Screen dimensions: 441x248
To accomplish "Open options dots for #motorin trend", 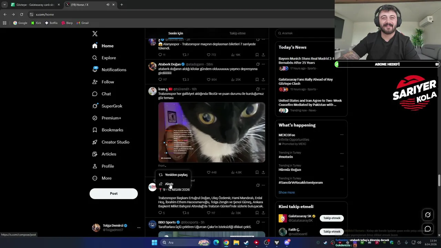I will pyautogui.click(x=342, y=153).
